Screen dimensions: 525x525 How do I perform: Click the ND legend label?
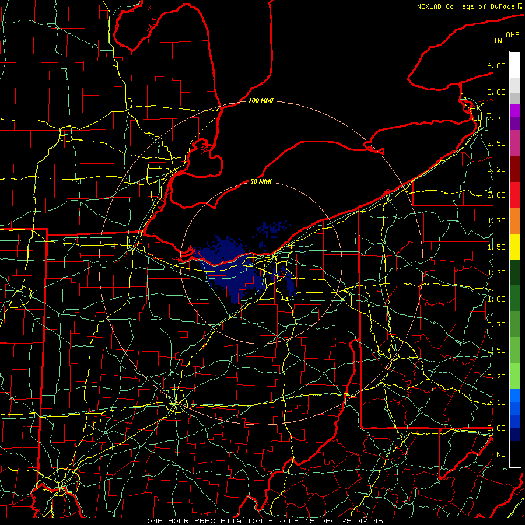click(501, 454)
